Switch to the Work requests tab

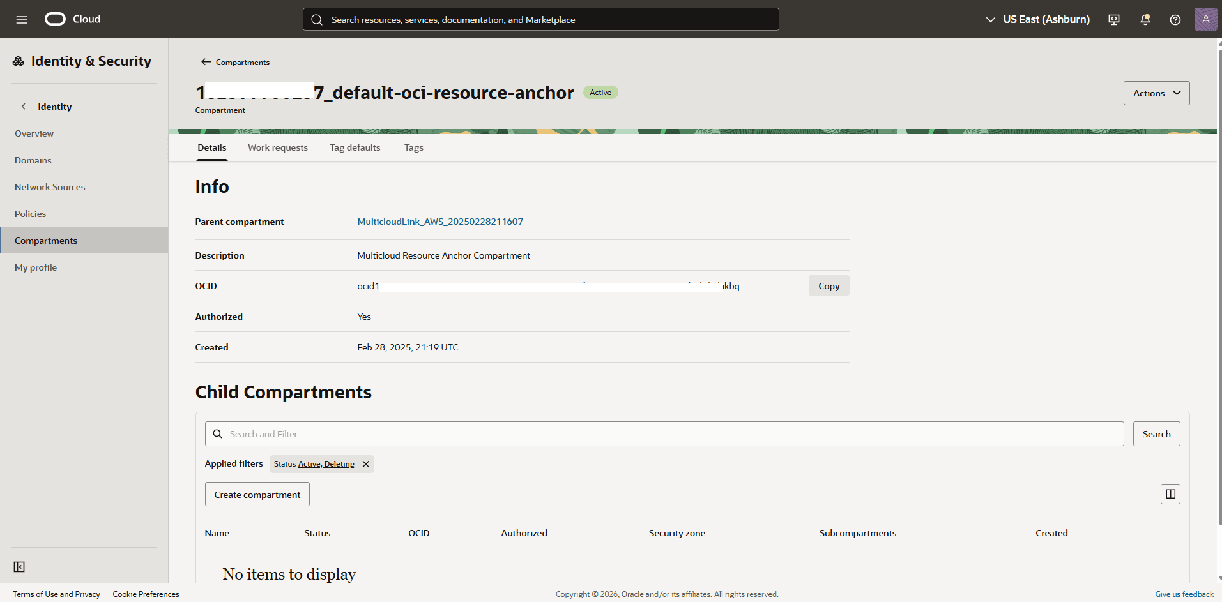tap(278, 147)
